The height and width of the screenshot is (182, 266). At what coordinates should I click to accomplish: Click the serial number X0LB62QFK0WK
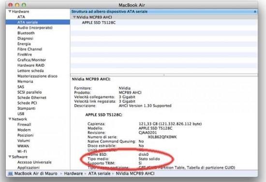tap(162, 137)
